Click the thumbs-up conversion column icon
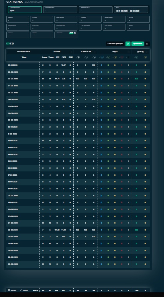Viewport: 164px width, 297px height. pos(78,57)
